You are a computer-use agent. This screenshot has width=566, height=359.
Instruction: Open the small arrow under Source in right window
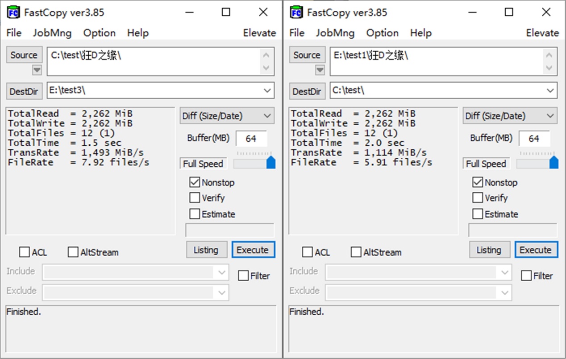click(x=320, y=70)
